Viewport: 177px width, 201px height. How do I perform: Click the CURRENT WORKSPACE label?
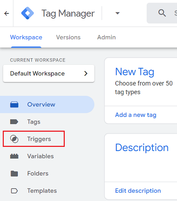click(x=37, y=60)
